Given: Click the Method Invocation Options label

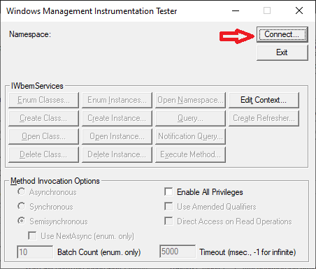Looking at the screenshot, I should coord(55,181).
